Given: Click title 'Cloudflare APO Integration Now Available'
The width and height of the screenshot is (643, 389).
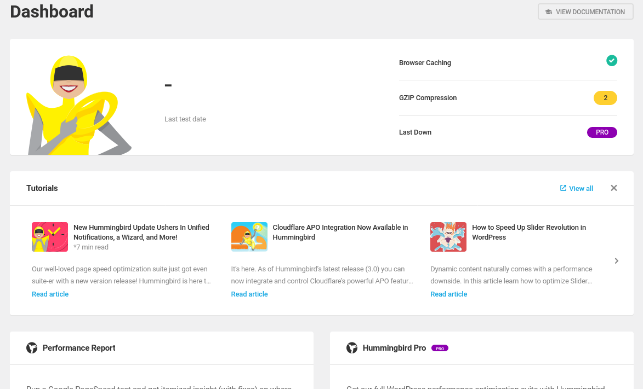Looking at the screenshot, I should [340, 232].
